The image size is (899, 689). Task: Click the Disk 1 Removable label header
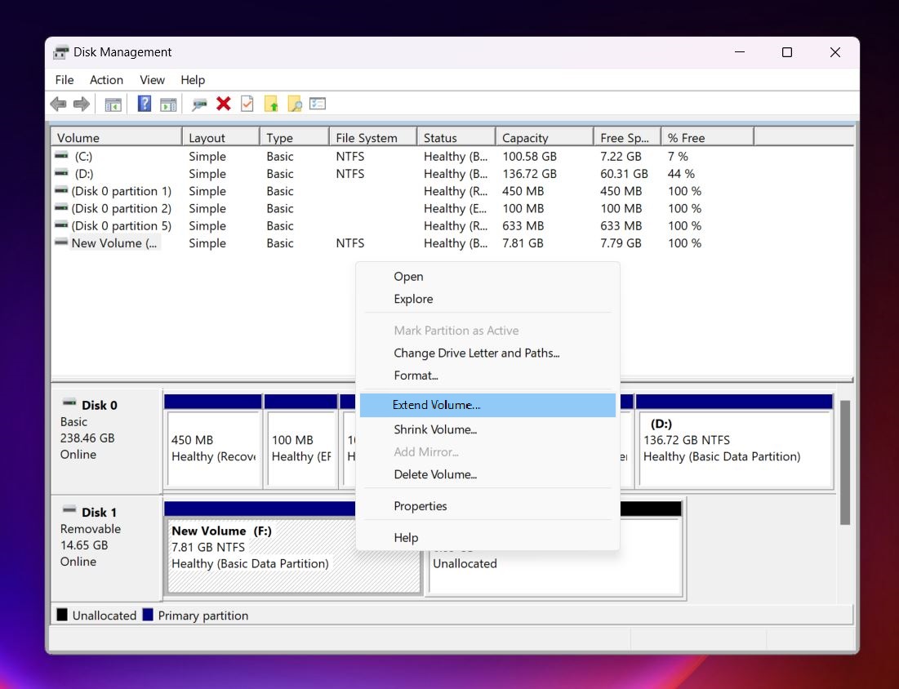[x=99, y=512]
